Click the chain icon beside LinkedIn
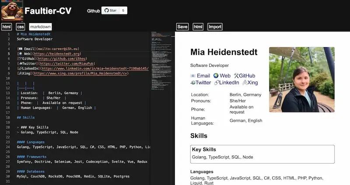Screen dimensions: 350x185 pos(217,83)
